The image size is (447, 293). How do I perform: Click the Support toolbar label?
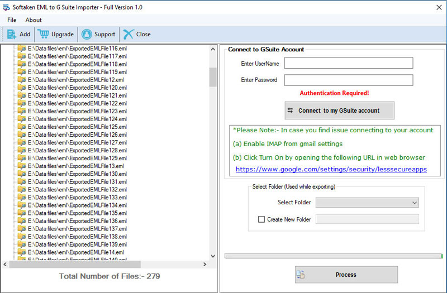pos(104,34)
